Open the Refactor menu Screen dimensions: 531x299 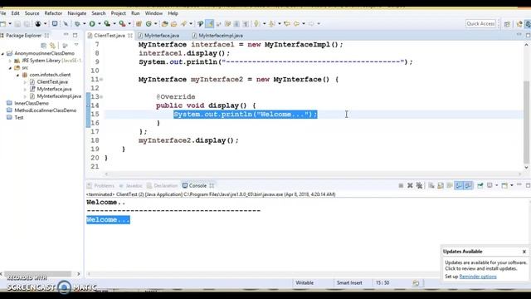click(53, 13)
